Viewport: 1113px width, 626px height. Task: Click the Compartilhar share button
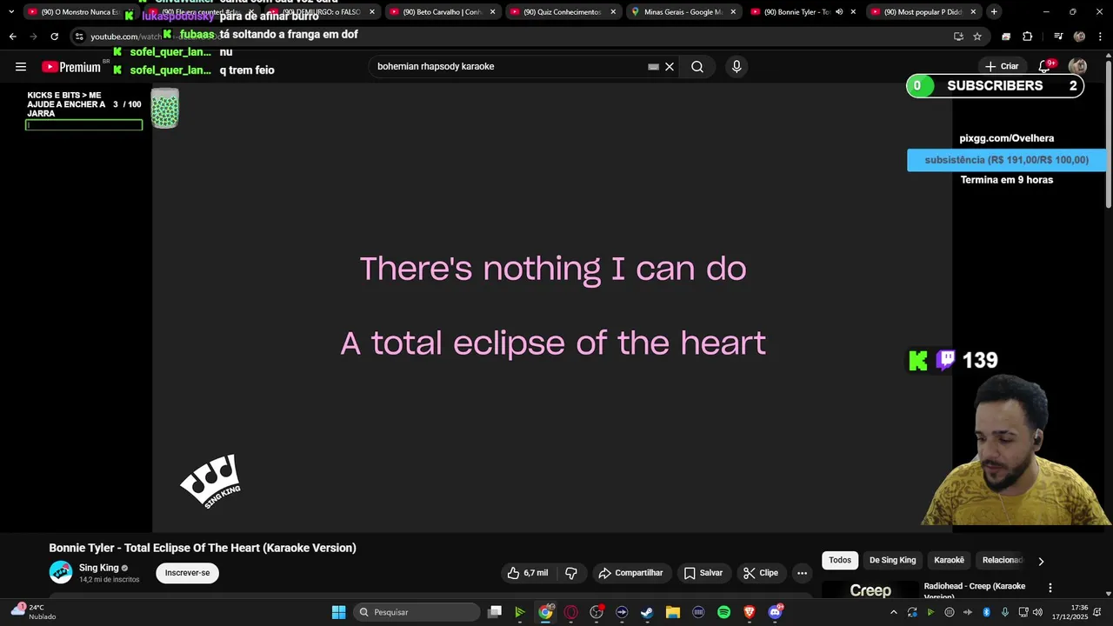[631, 573]
